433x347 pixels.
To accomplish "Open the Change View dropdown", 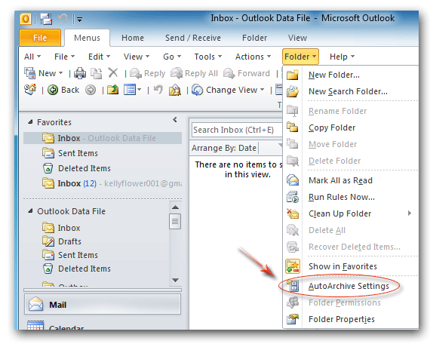I will (x=229, y=90).
